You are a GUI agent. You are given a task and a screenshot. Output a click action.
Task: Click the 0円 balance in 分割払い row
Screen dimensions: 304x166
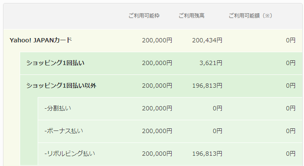click(x=218, y=108)
